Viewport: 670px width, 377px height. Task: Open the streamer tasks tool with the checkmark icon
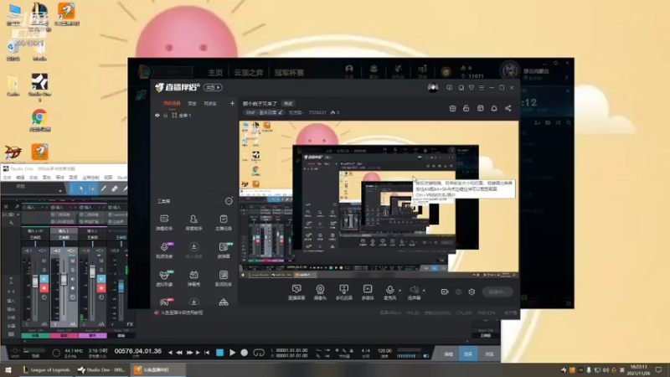[x=224, y=222]
